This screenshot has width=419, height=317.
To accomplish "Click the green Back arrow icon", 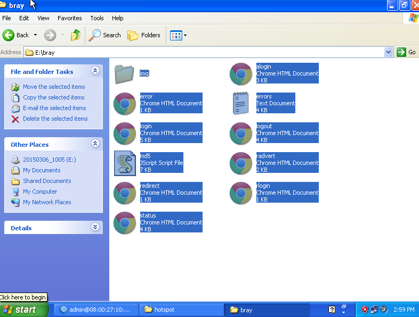I will [9, 35].
